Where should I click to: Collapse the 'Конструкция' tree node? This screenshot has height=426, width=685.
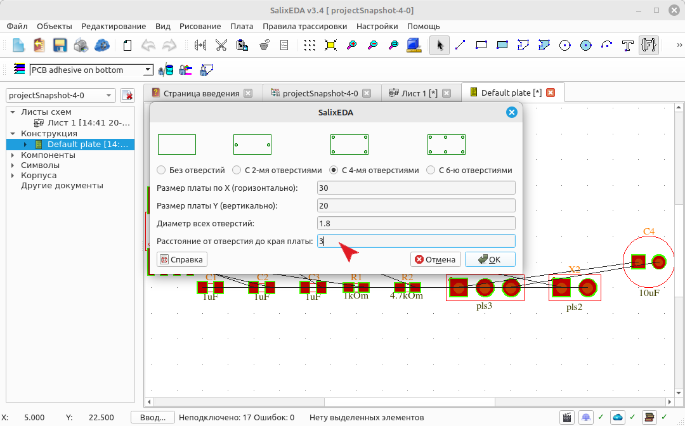(x=13, y=134)
